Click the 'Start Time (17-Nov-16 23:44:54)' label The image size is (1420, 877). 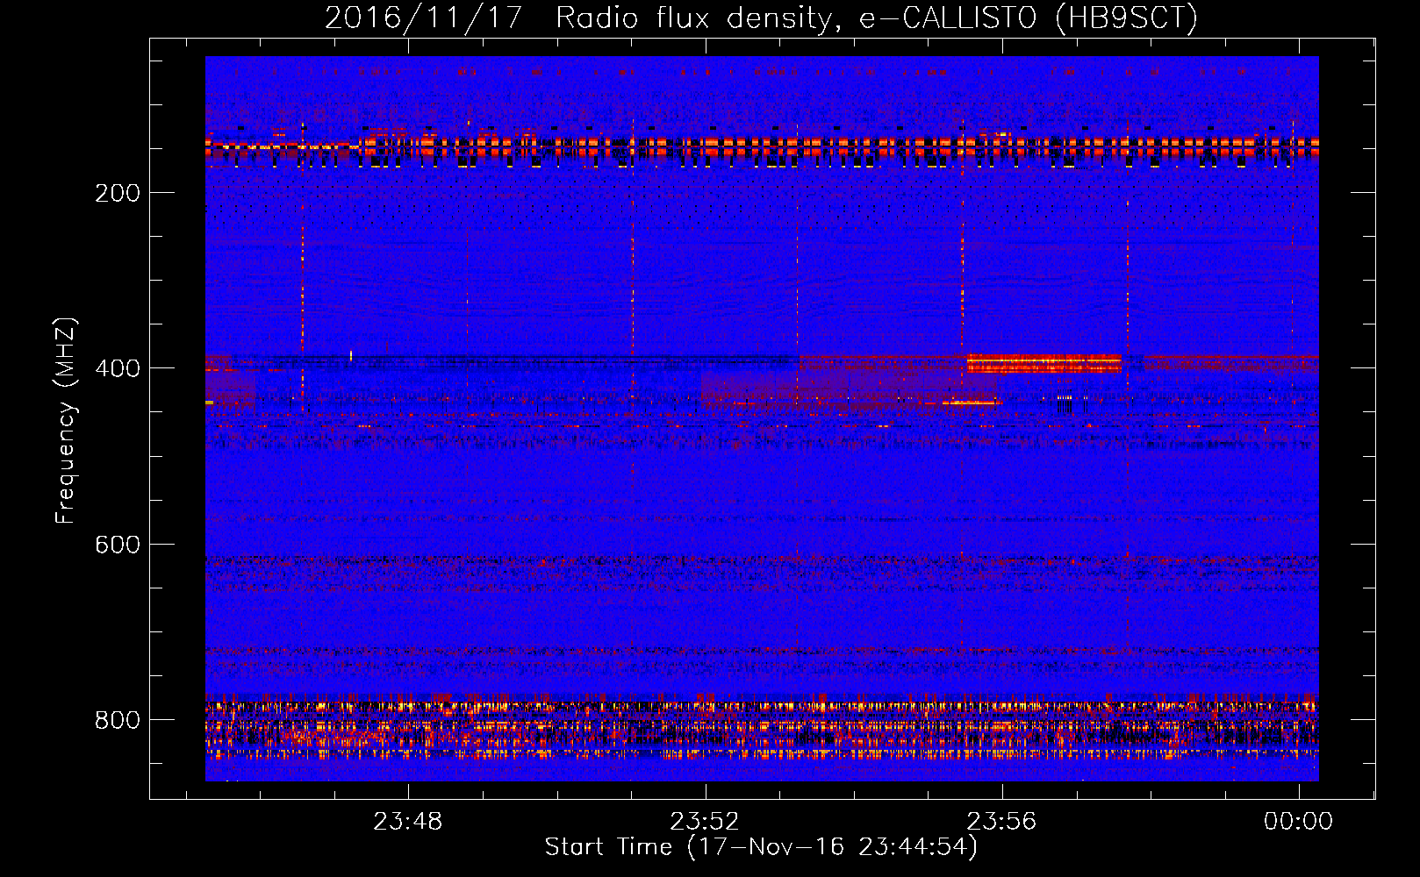click(761, 847)
